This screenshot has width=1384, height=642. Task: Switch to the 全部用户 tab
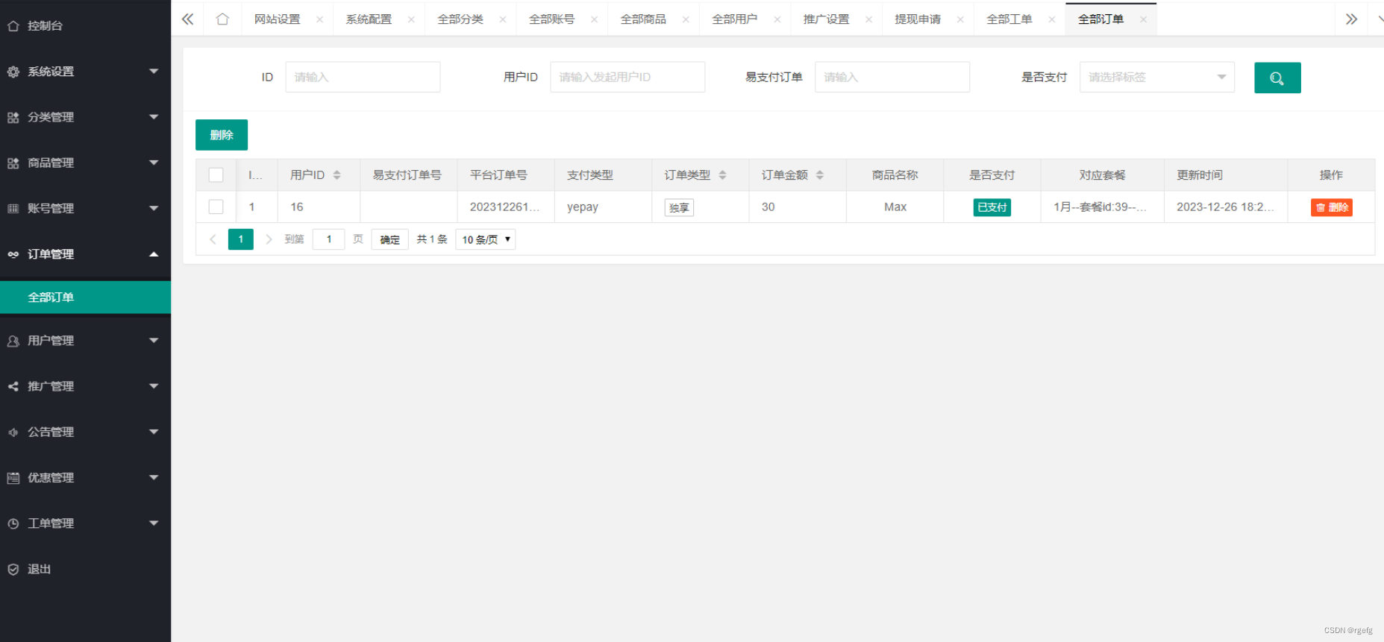734,19
